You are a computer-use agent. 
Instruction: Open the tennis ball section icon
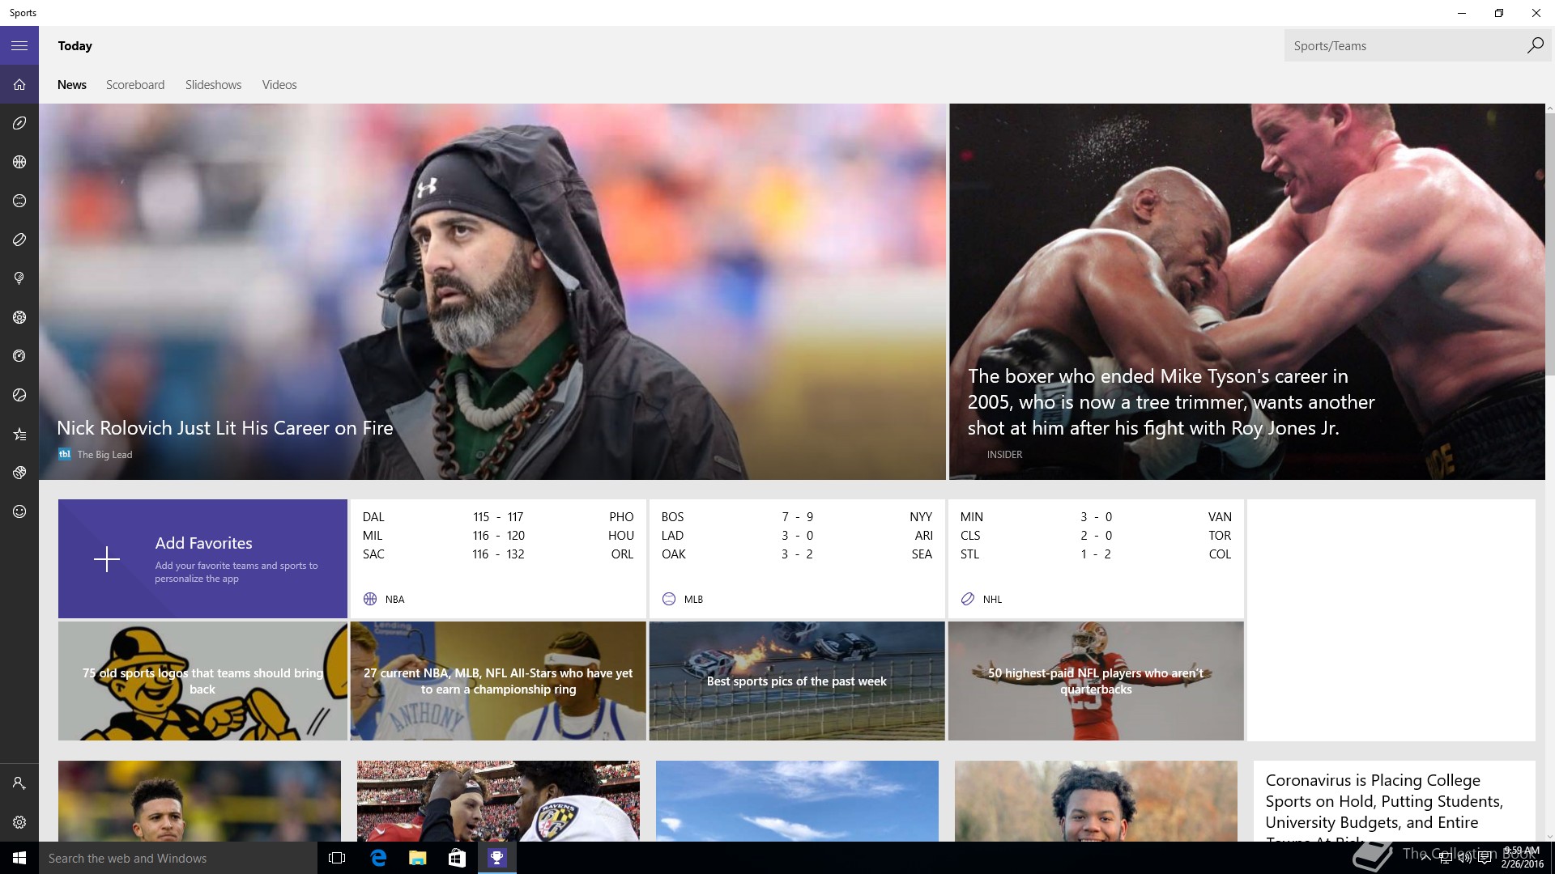click(19, 395)
